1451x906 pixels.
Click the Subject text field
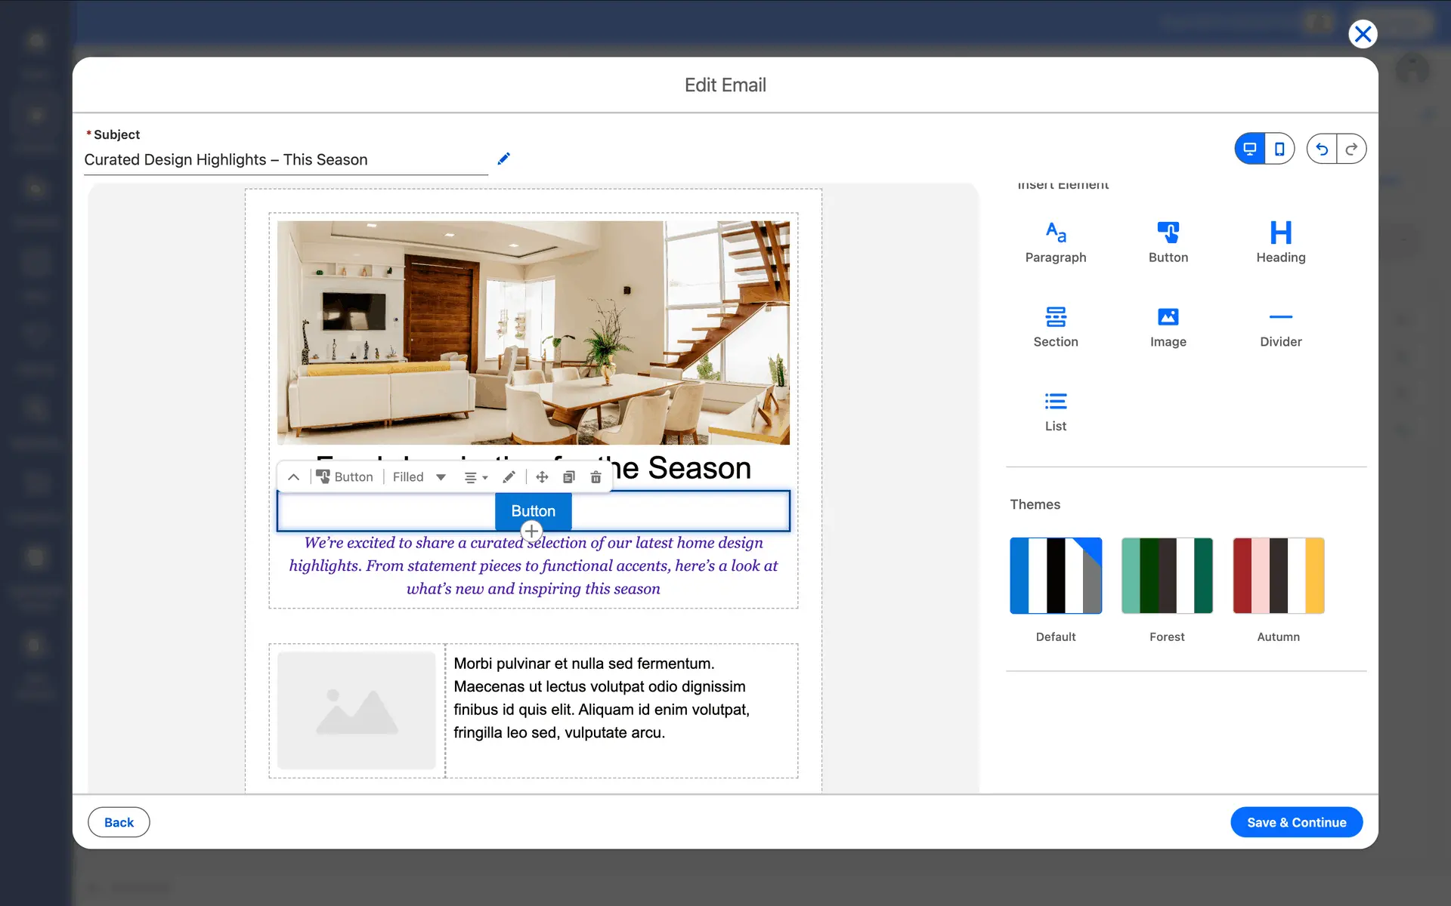pyautogui.click(x=286, y=160)
